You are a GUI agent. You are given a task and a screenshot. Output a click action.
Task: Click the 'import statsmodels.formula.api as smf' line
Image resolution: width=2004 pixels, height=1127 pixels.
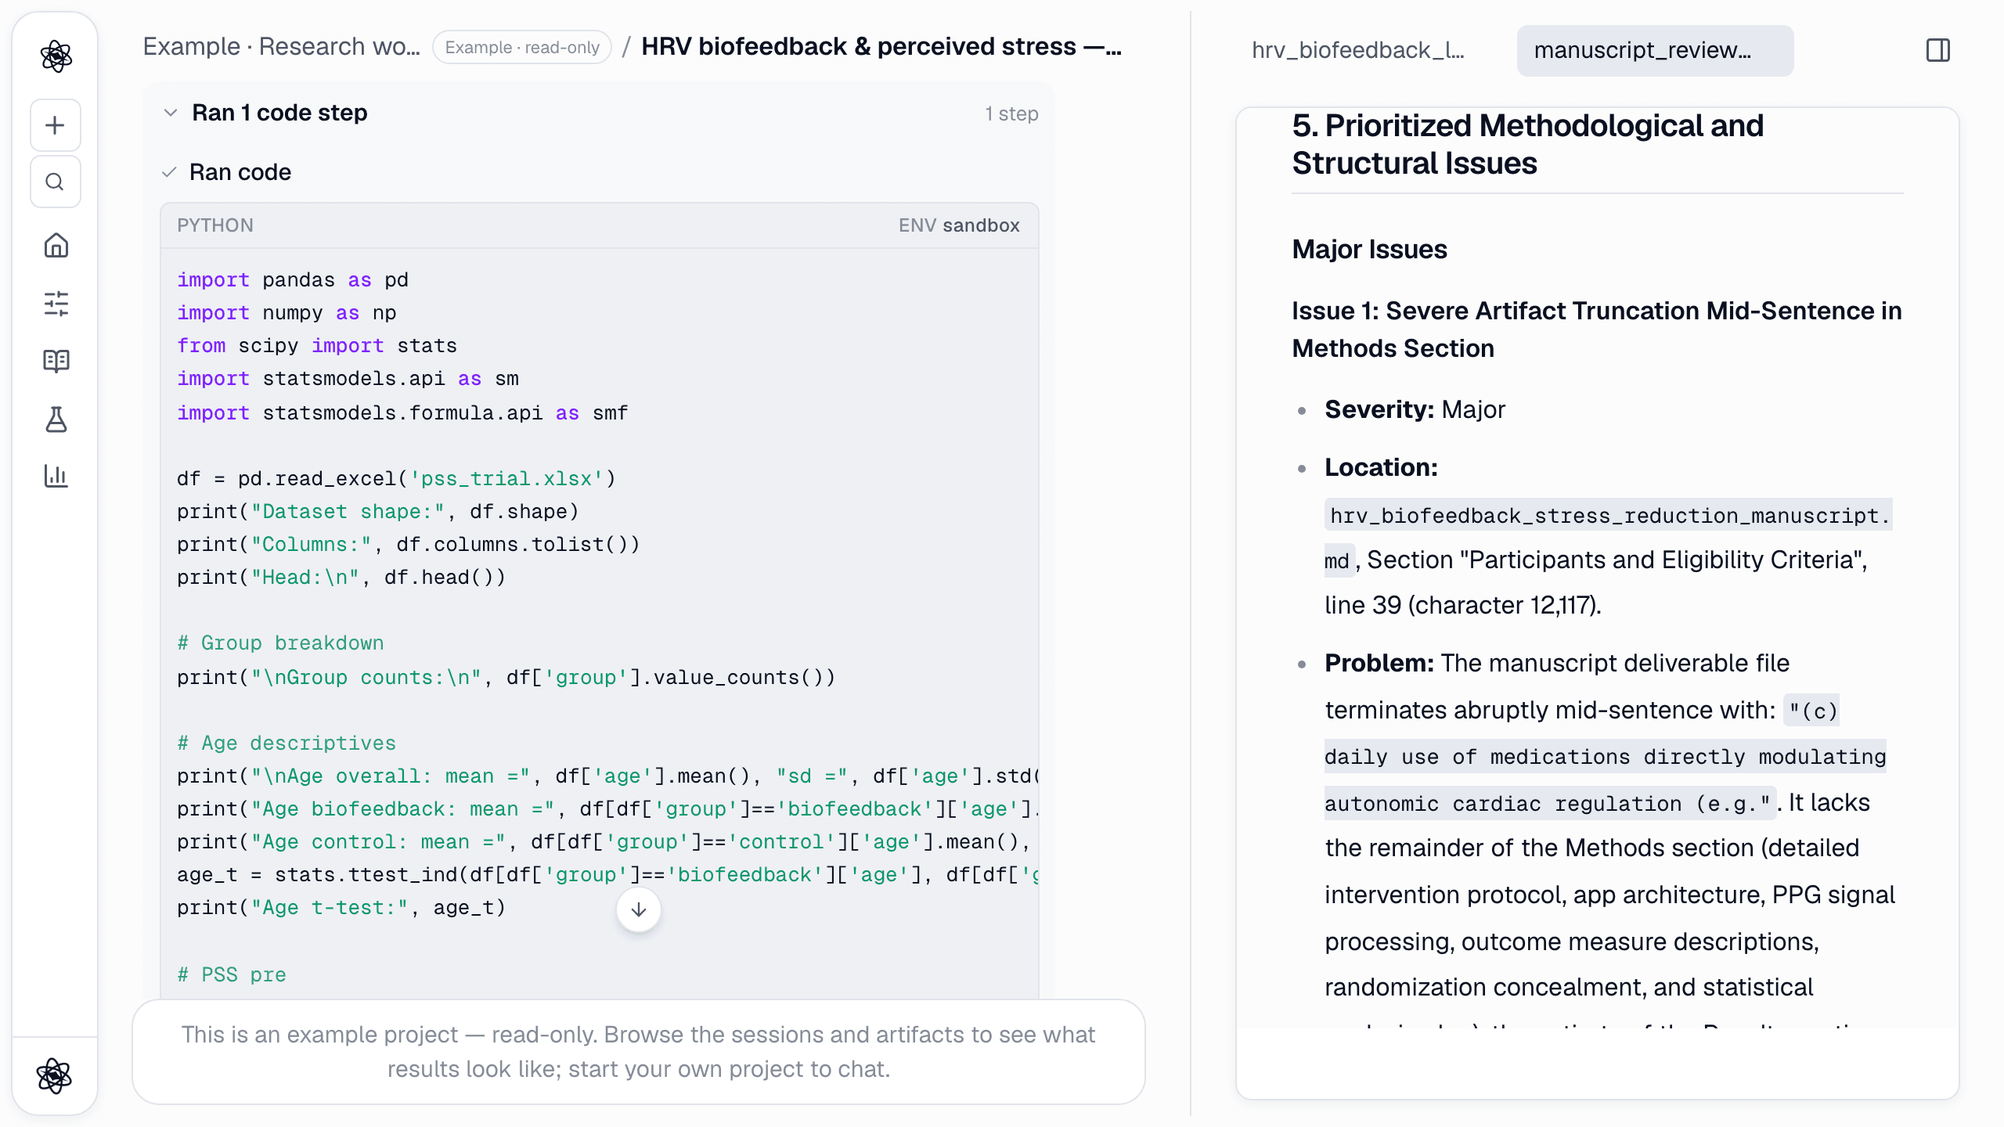coord(402,412)
